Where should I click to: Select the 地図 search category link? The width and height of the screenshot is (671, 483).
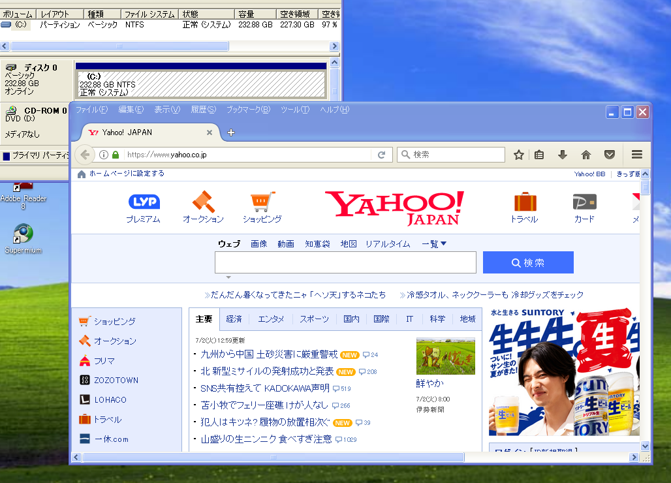point(349,244)
